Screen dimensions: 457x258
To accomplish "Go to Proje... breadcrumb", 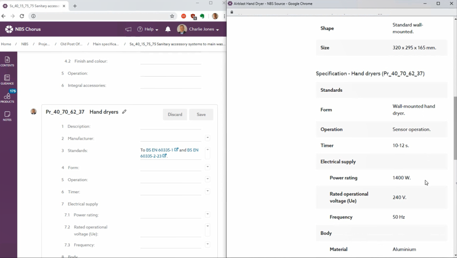I will [x=44, y=44].
